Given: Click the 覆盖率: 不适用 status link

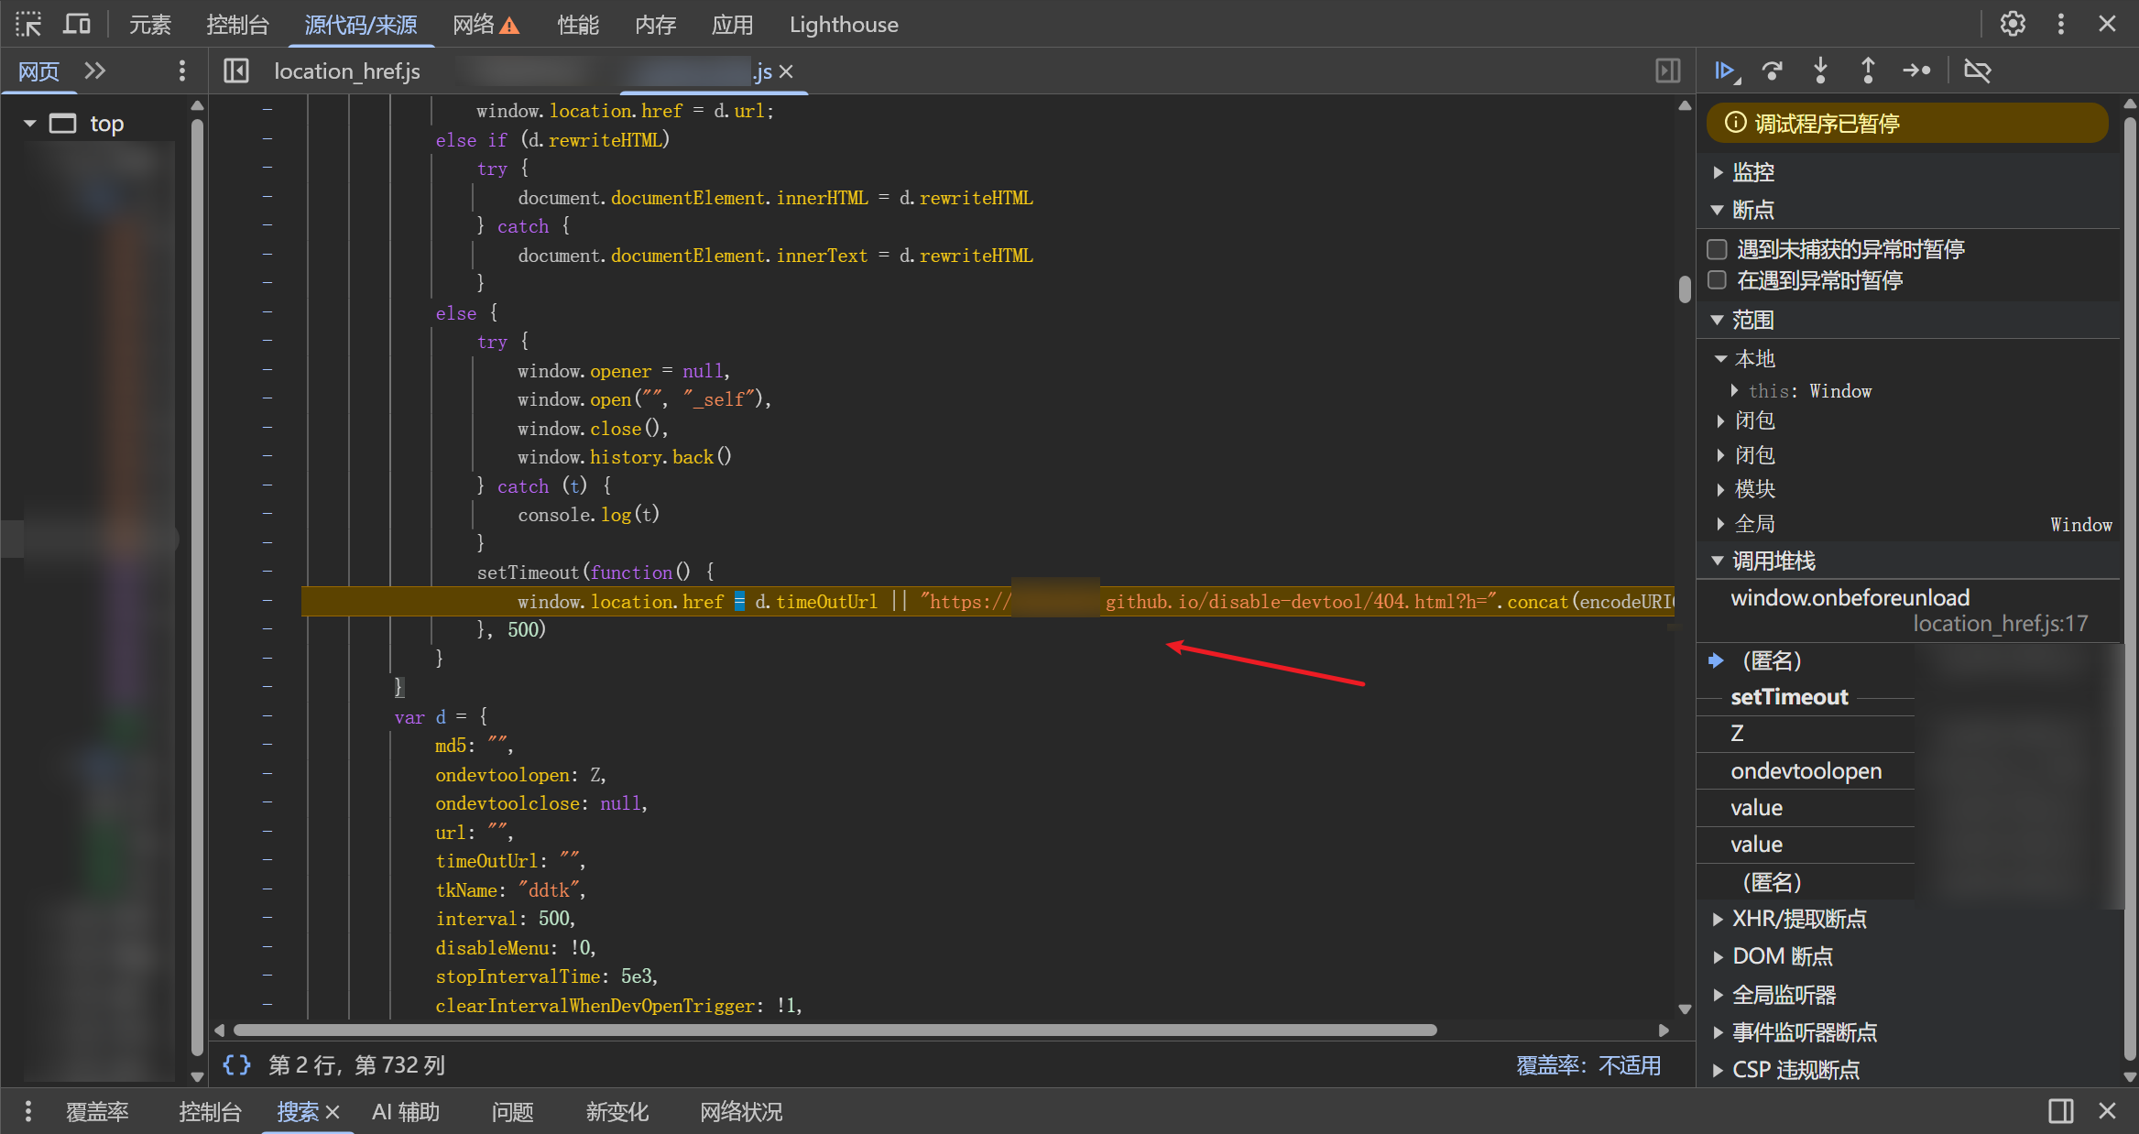Looking at the screenshot, I should [x=1588, y=1065].
